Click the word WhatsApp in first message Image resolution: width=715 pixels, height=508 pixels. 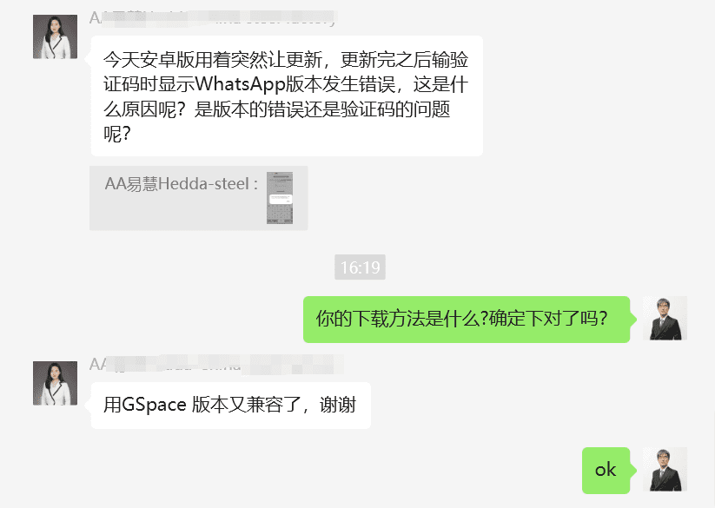(x=241, y=85)
